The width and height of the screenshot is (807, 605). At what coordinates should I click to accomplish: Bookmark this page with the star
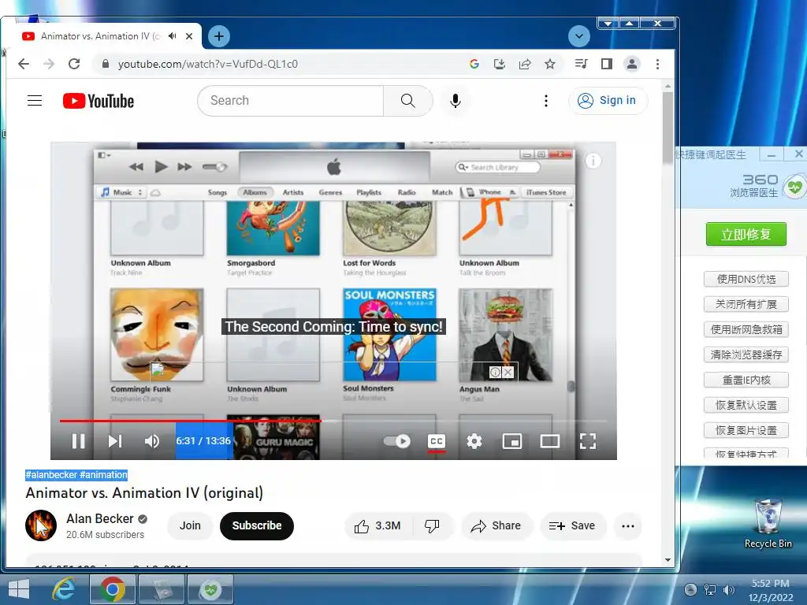550,64
